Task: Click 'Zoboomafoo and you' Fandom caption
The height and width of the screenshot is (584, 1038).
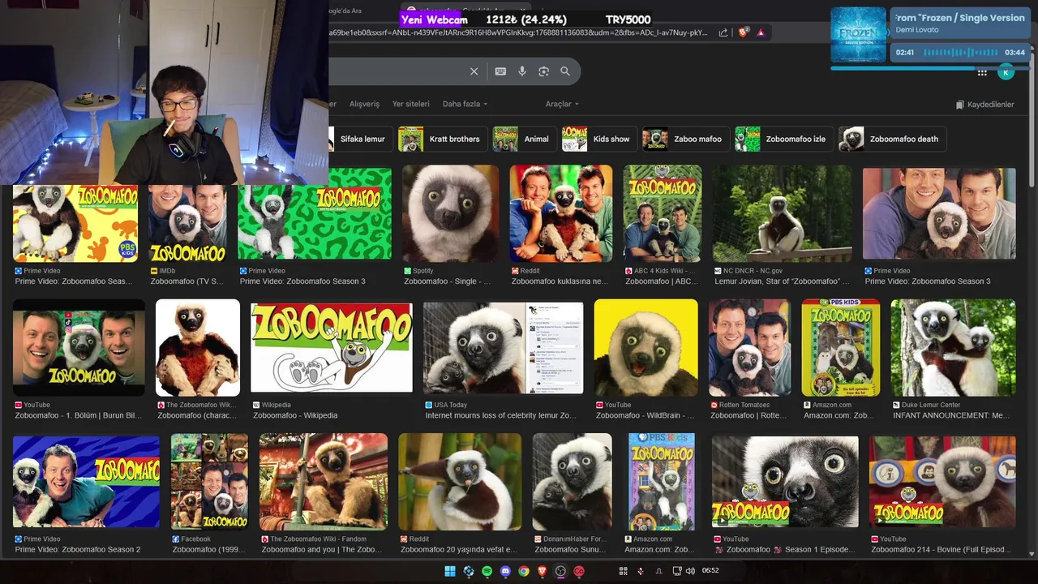Action: 322,550
